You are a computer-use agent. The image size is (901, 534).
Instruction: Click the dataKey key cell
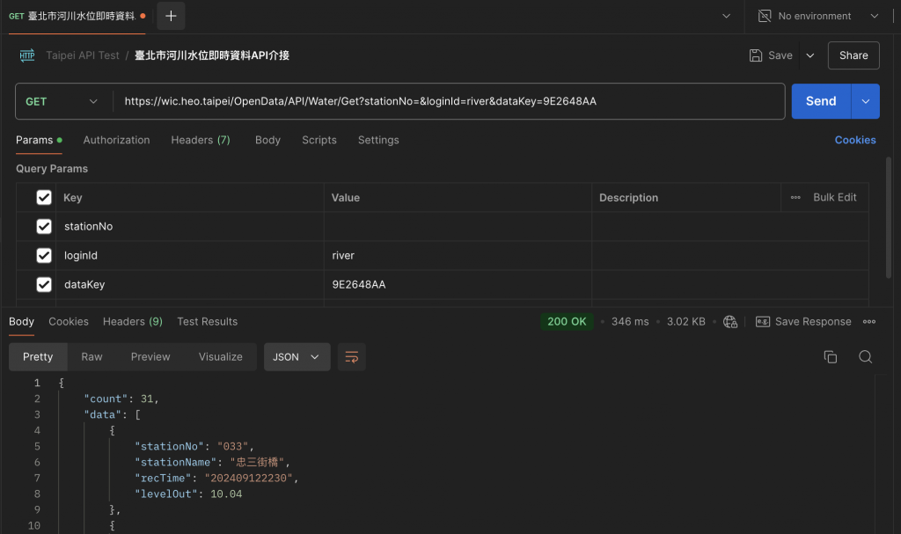(x=190, y=284)
